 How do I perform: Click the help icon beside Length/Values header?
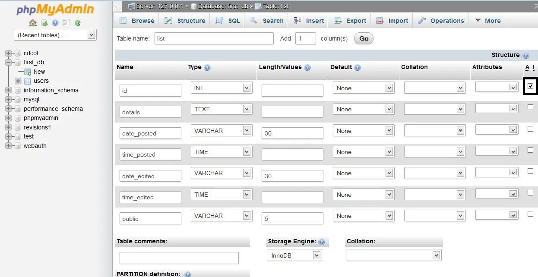point(307,68)
